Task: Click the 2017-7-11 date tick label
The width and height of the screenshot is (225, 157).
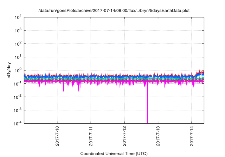Action: pos(91,136)
